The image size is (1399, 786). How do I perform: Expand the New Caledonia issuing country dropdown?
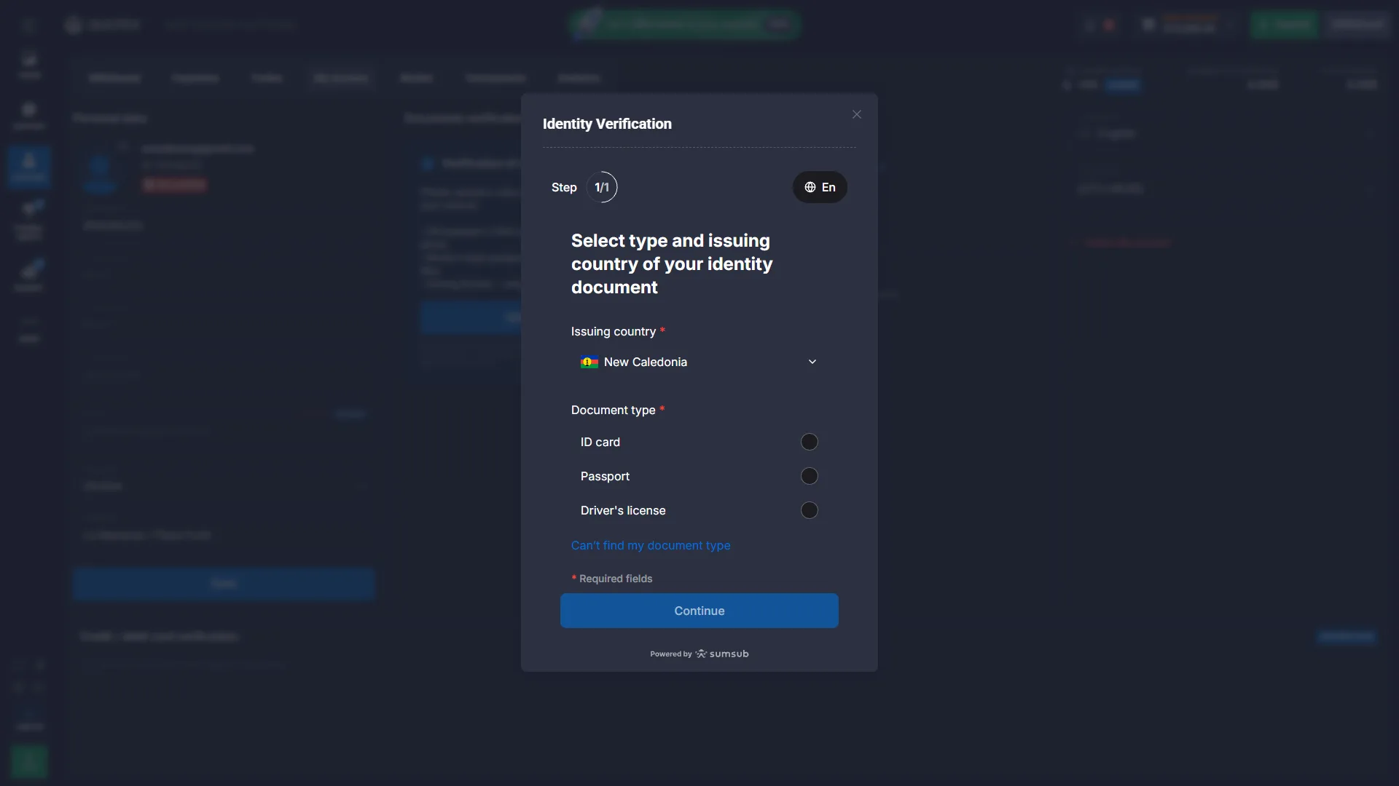(x=699, y=362)
